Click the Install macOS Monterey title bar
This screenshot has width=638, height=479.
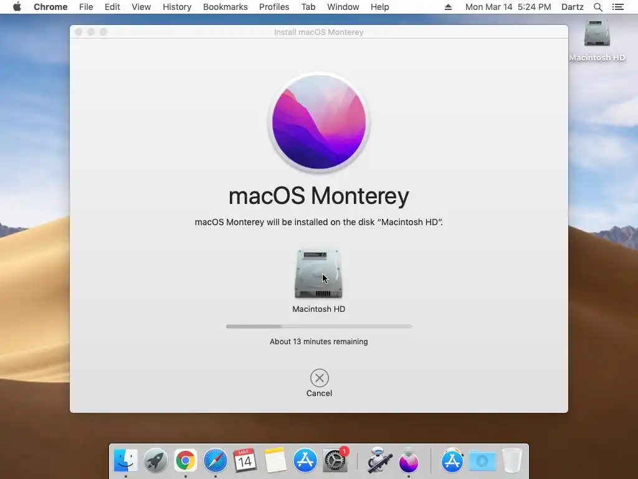point(318,32)
